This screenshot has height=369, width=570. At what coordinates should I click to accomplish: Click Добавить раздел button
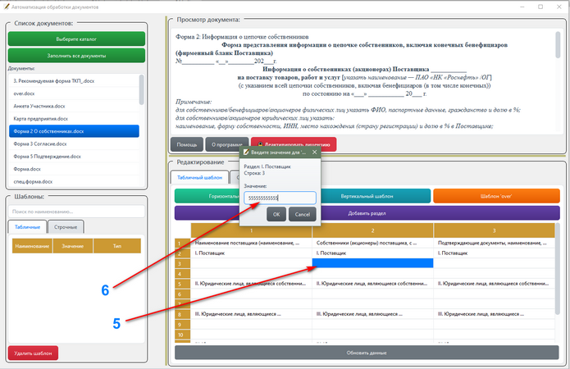[x=367, y=213]
